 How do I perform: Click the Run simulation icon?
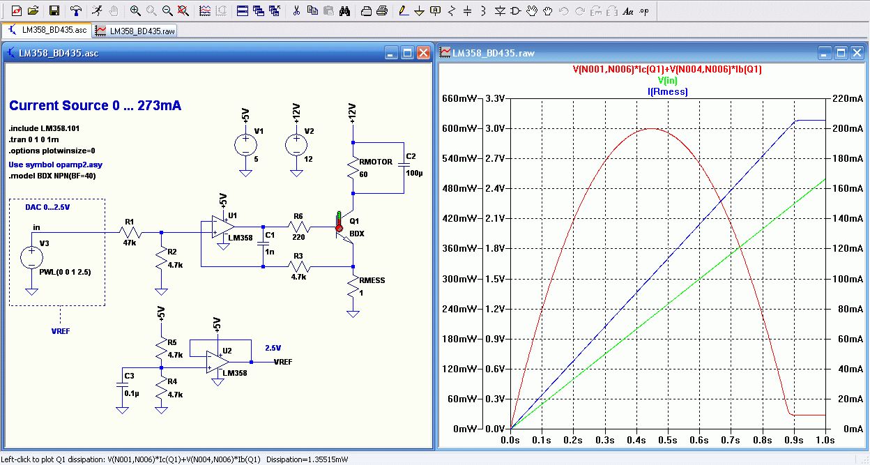pos(96,10)
